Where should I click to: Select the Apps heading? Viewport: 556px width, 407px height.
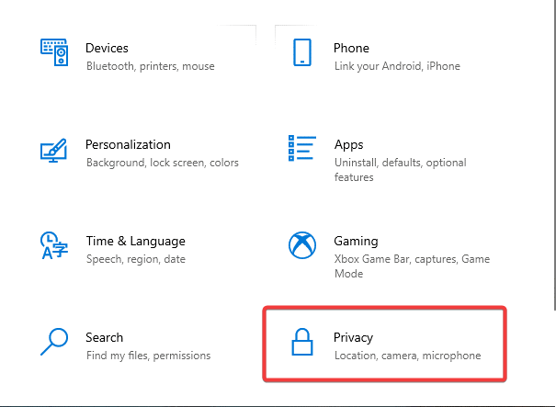[x=348, y=144]
